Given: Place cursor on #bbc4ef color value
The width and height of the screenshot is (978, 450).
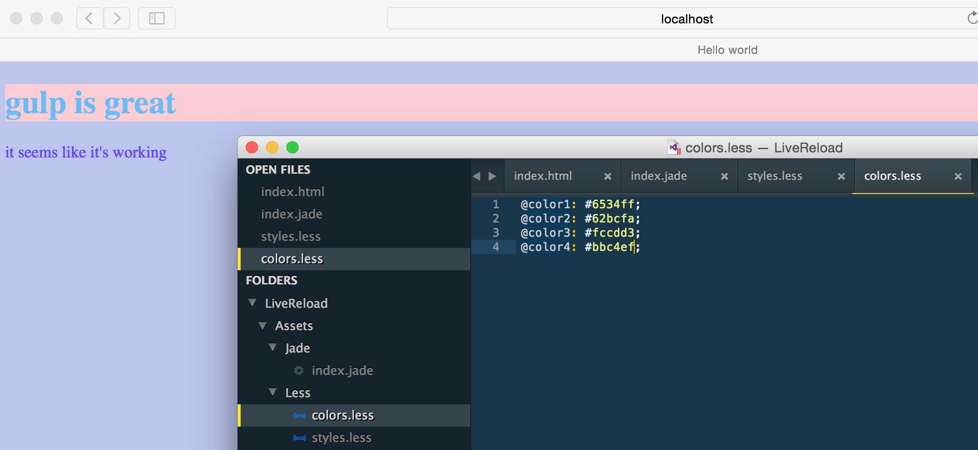Looking at the screenshot, I should point(609,247).
